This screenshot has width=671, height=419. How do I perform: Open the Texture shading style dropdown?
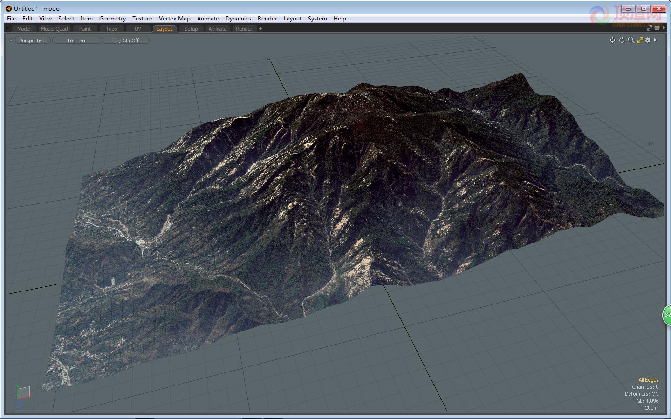tap(76, 41)
